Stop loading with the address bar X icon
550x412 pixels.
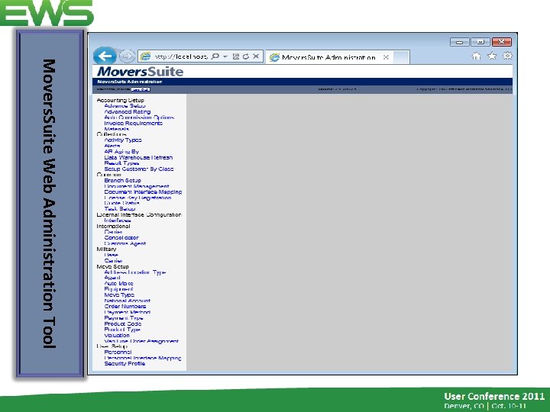click(256, 56)
